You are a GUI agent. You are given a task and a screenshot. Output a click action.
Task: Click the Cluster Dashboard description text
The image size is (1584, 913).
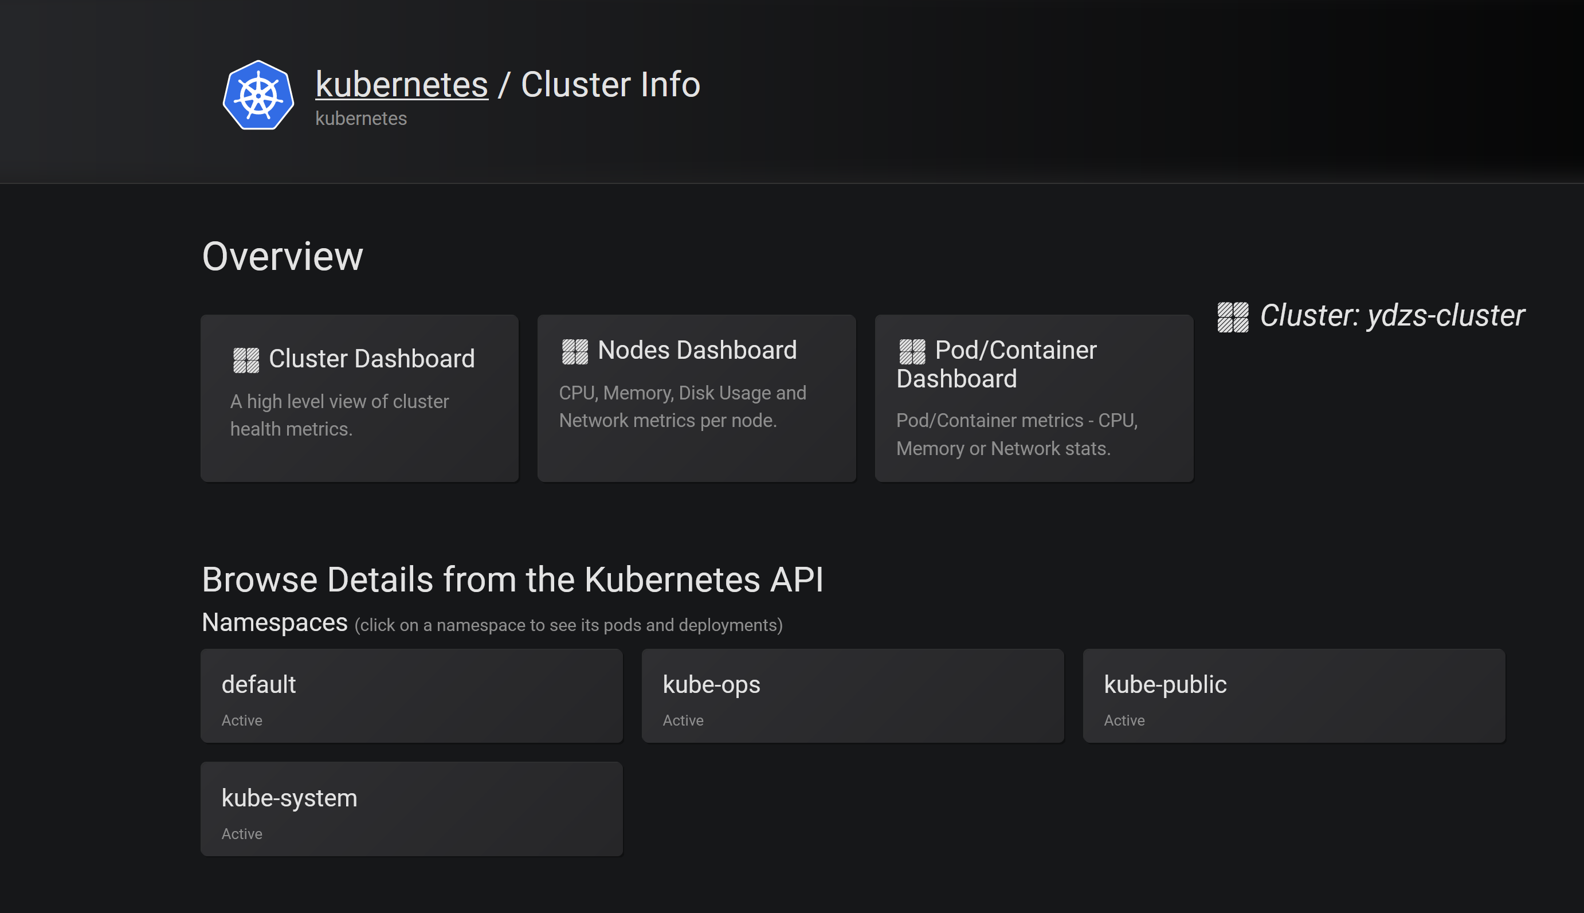click(339, 415)
